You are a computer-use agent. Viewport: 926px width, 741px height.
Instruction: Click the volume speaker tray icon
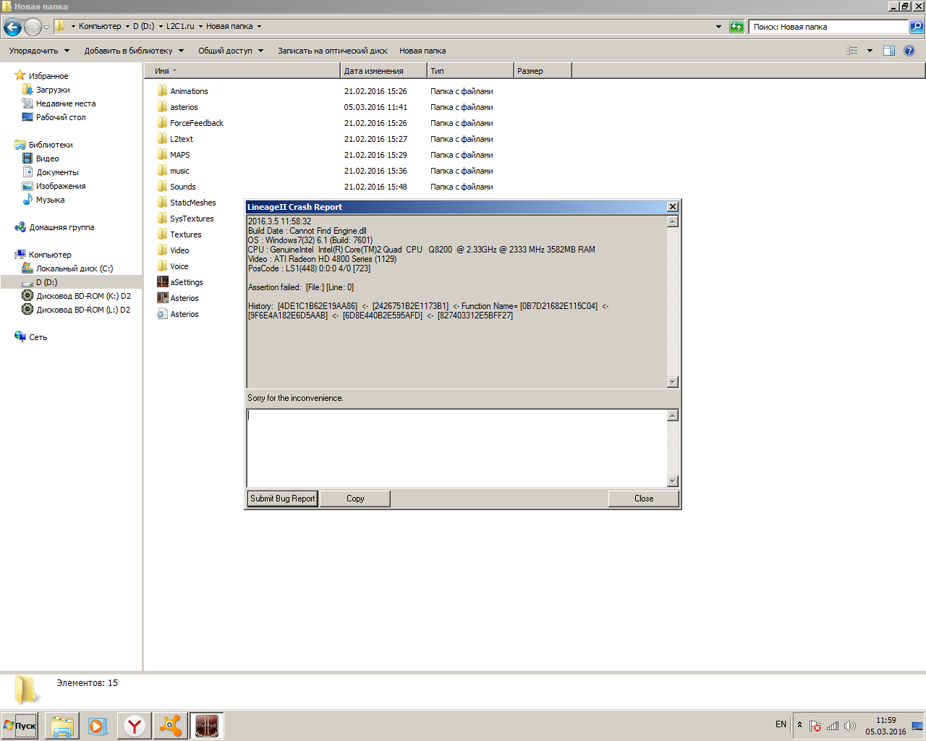click(850, 726)
